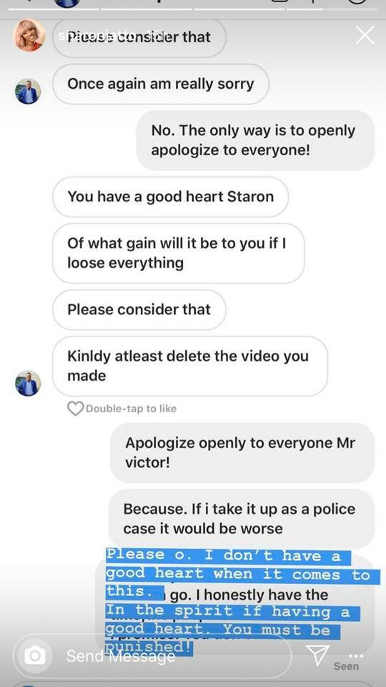This screenshot has height=687, width=386.
Task: Open the camera icon beside Send Message
Action: pyautogui.click(x=34, y=656)
